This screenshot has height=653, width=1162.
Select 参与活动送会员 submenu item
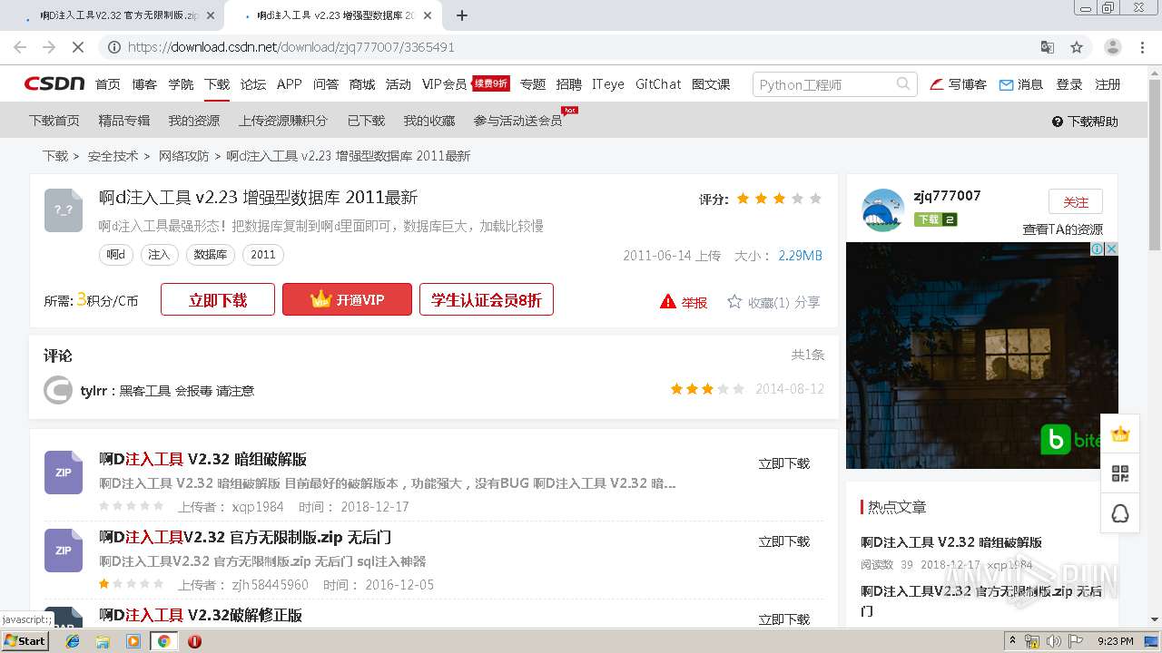pyautogui.click(x=518, y=121)
